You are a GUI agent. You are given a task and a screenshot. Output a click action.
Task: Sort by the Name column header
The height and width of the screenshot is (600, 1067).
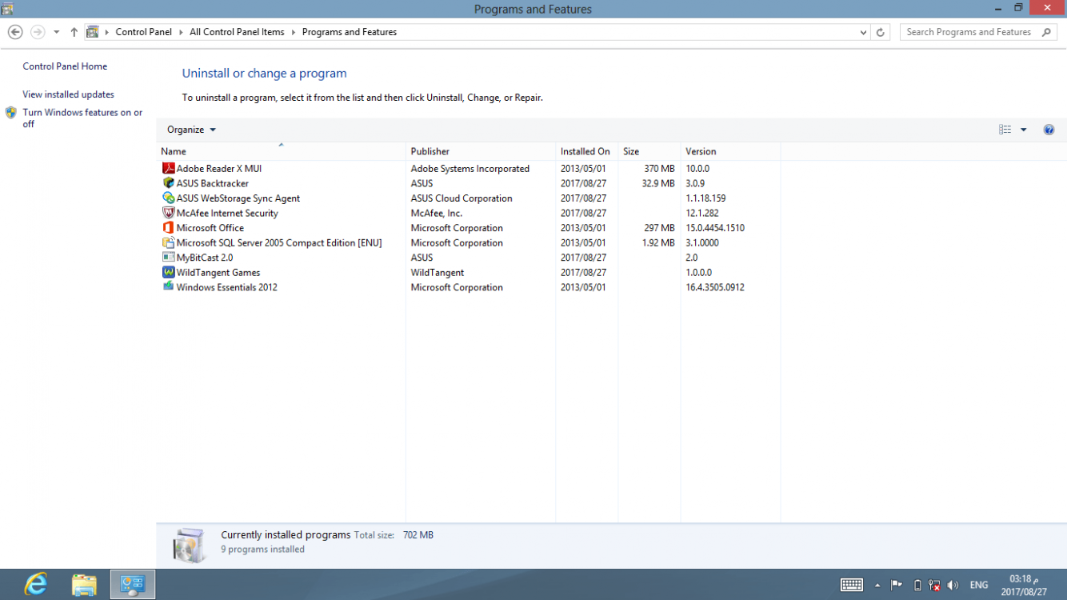[281, 151]
